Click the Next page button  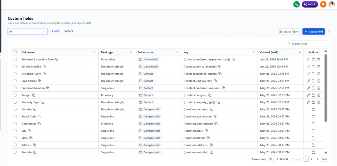pos(325,159)
